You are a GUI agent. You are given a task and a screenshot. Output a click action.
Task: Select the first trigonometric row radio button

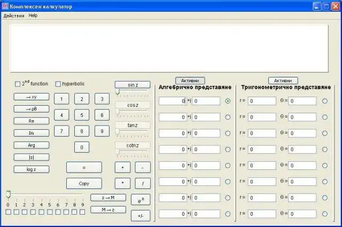pyautogui.click(x=325, y=101)
